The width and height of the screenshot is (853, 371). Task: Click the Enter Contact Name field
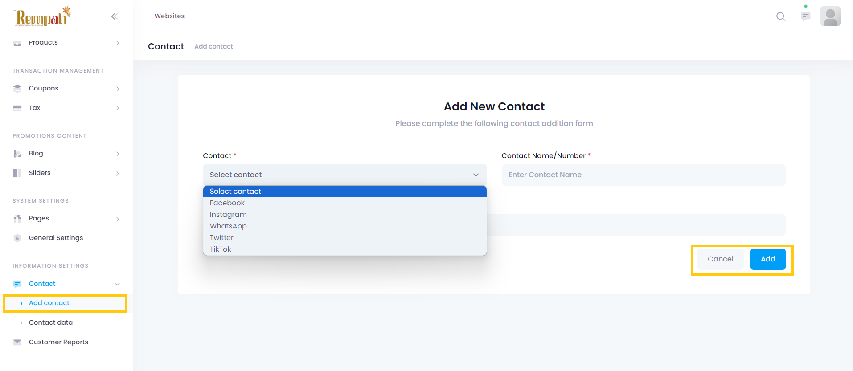(x=643, y=175)
